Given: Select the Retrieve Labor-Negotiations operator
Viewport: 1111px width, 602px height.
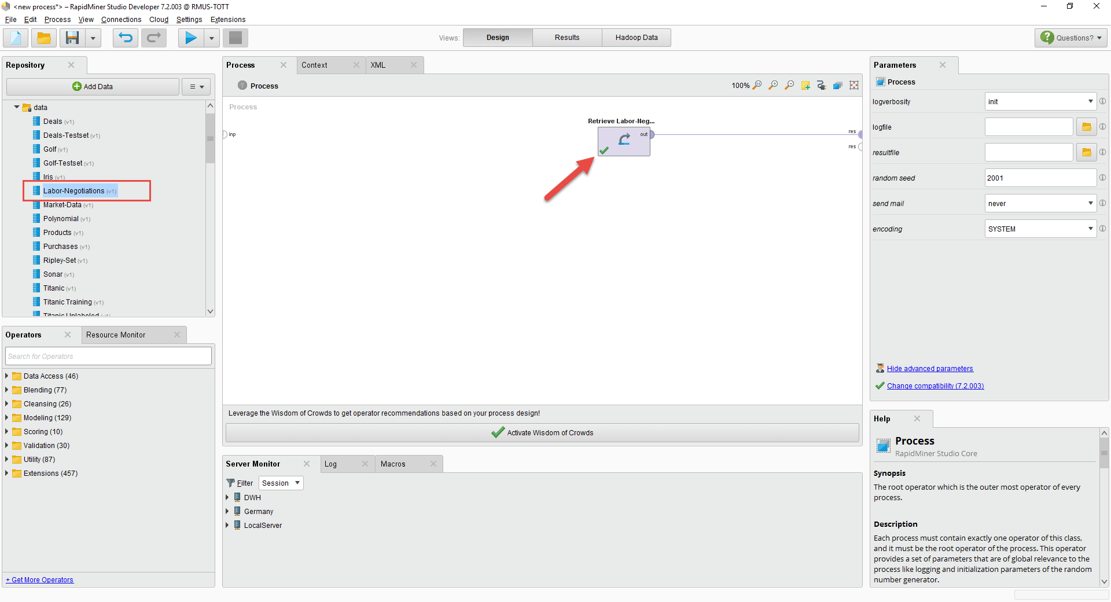Looking at the screenshot, I should click(624, 141).
